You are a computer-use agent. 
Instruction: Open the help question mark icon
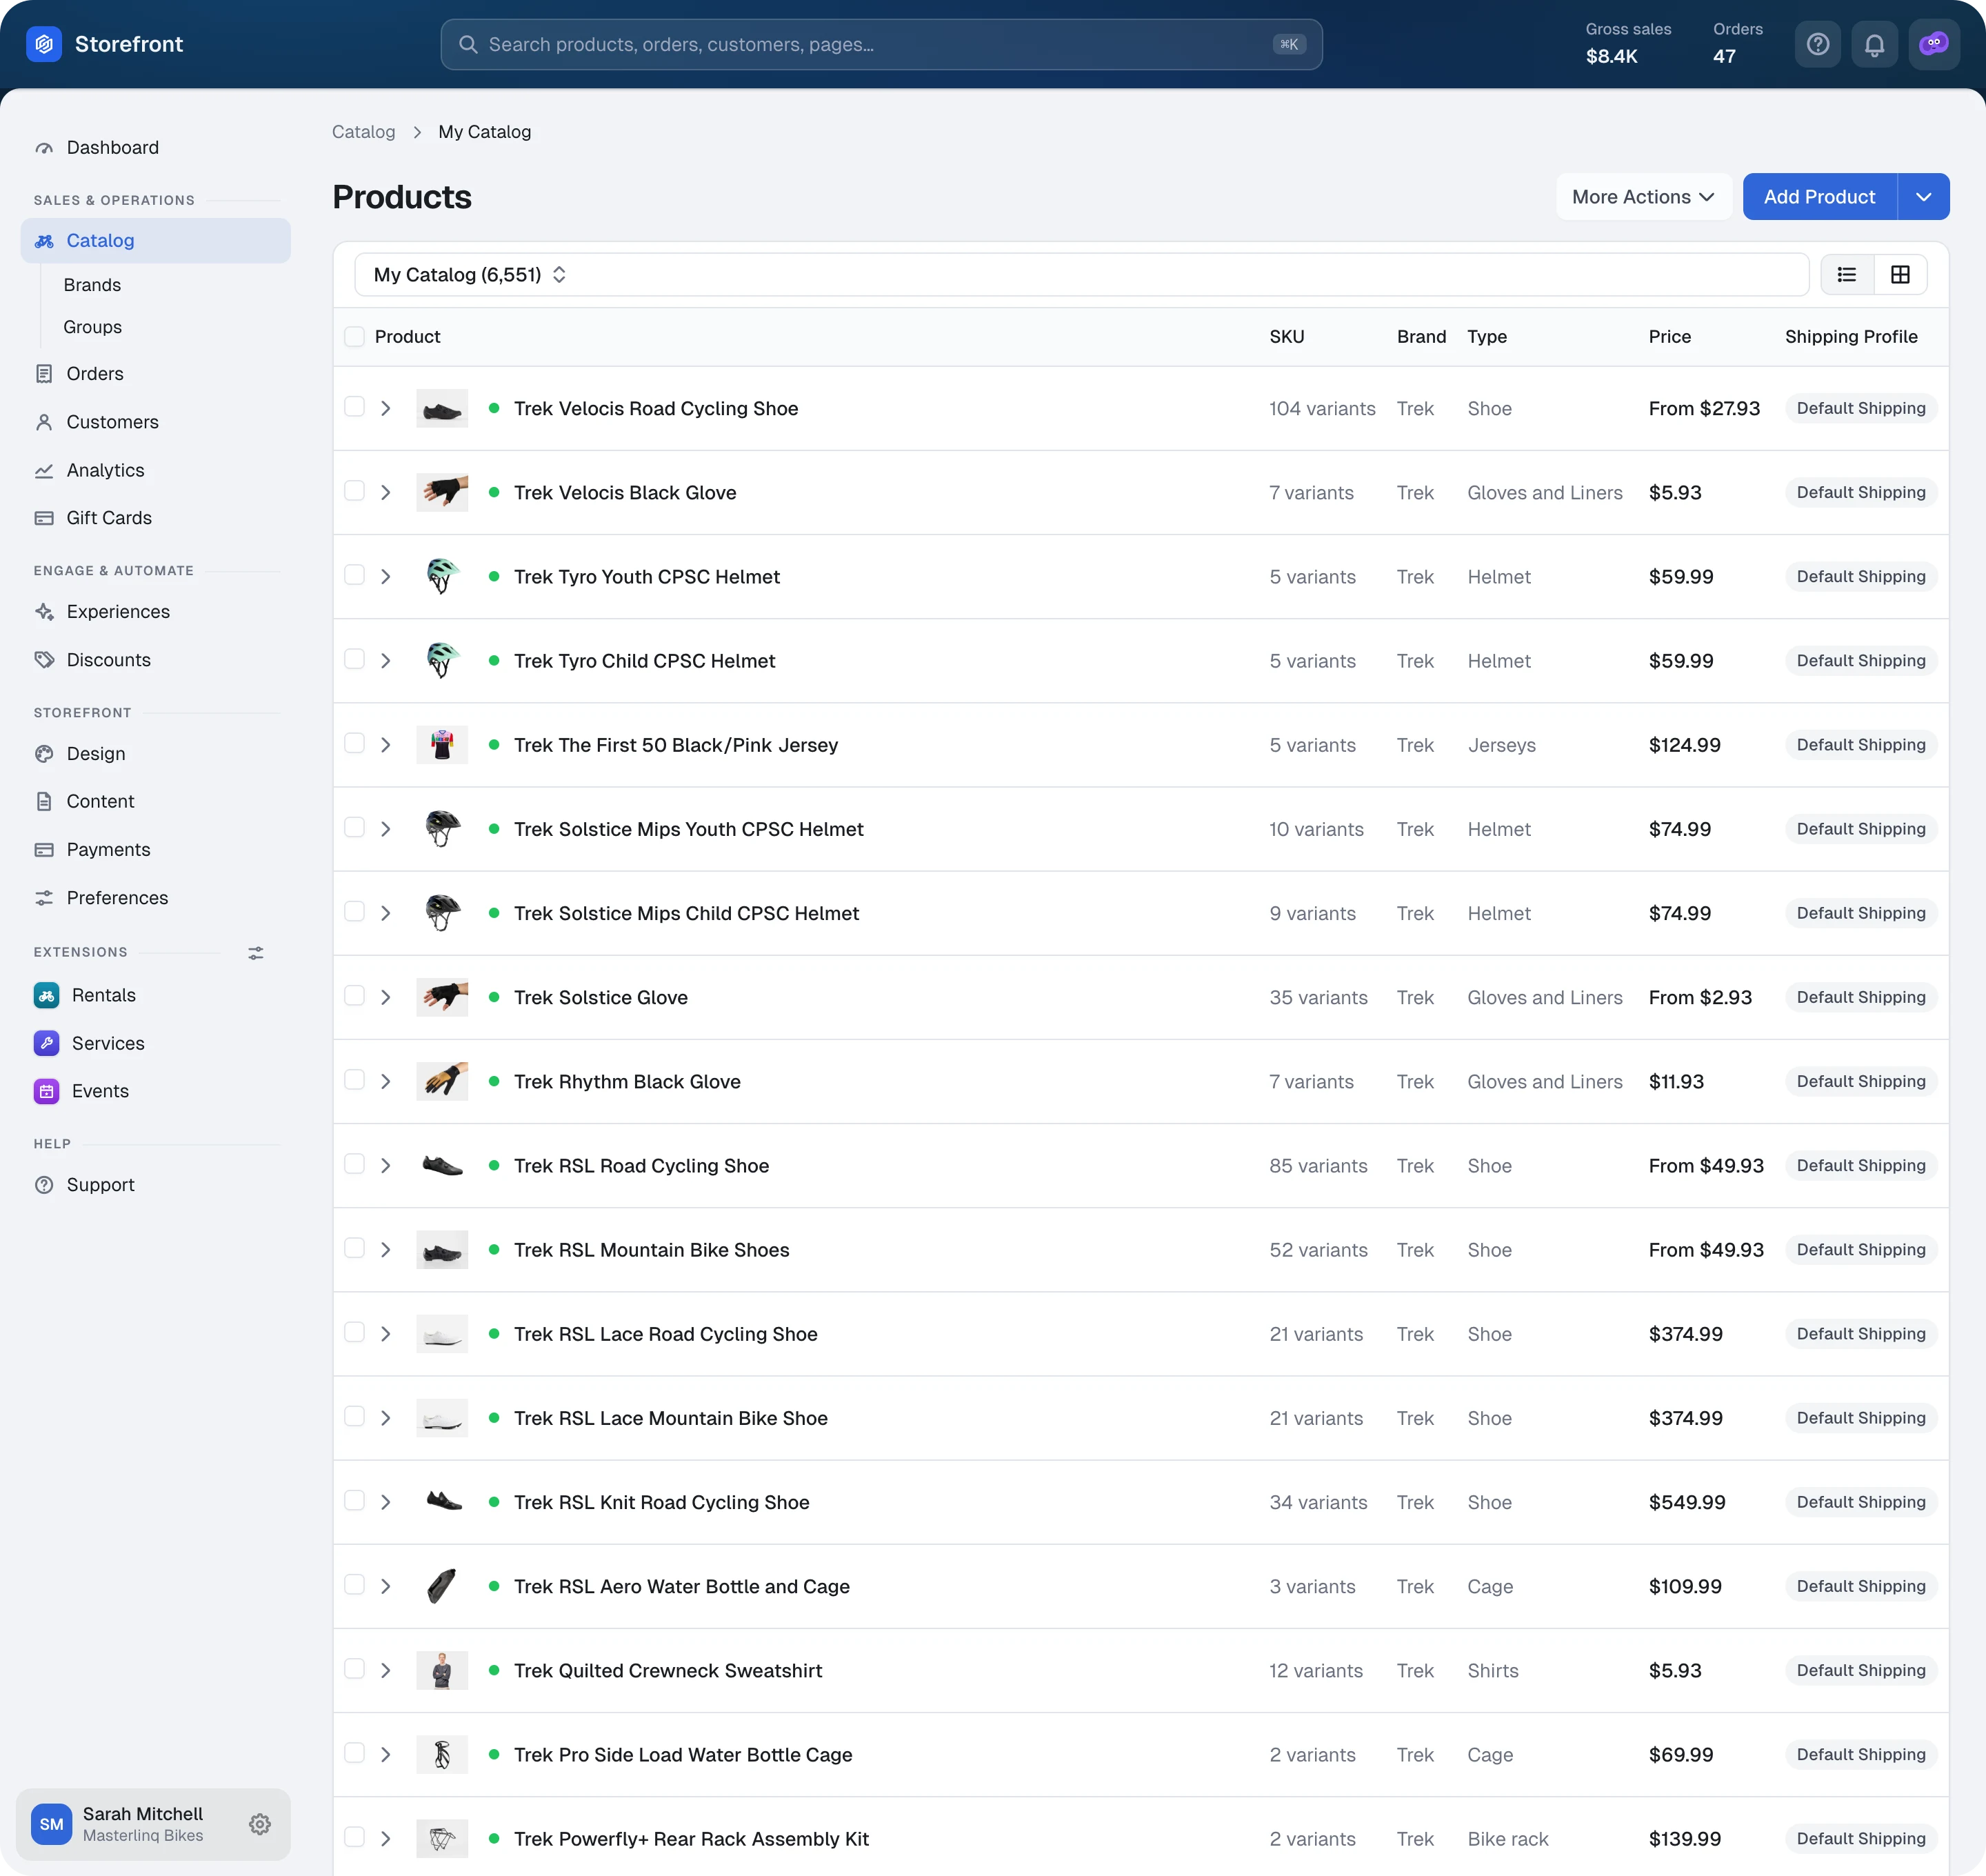[x=1818, y=44]
